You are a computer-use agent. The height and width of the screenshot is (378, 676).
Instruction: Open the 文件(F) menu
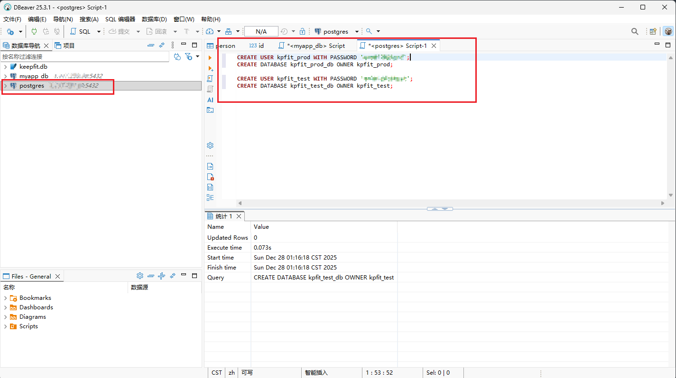tap(12, 19)
